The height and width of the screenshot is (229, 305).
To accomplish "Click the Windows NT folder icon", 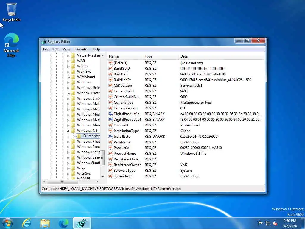I will pos(73,131).
